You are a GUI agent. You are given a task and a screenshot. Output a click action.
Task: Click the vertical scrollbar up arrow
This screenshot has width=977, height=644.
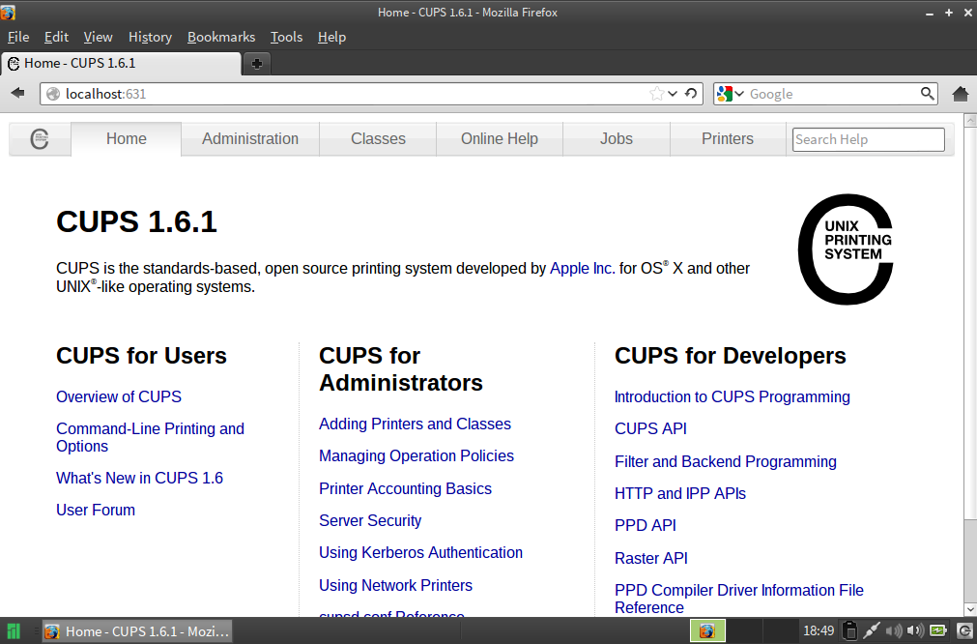point(970,120)
